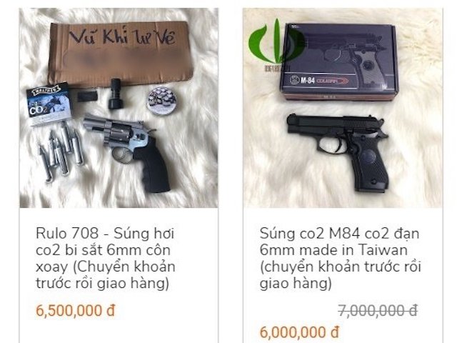The height and width of the screenshot is (343, 457).
Task: Click 'Chuyển khoản trước rồi giao hàng' text, left card
Action: pos(106,274)
